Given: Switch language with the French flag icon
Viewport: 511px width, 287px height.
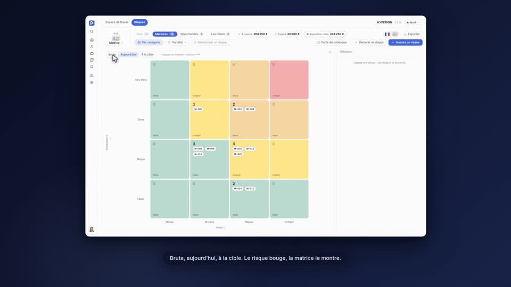Looking at the screenshot, I should point(387,34).
